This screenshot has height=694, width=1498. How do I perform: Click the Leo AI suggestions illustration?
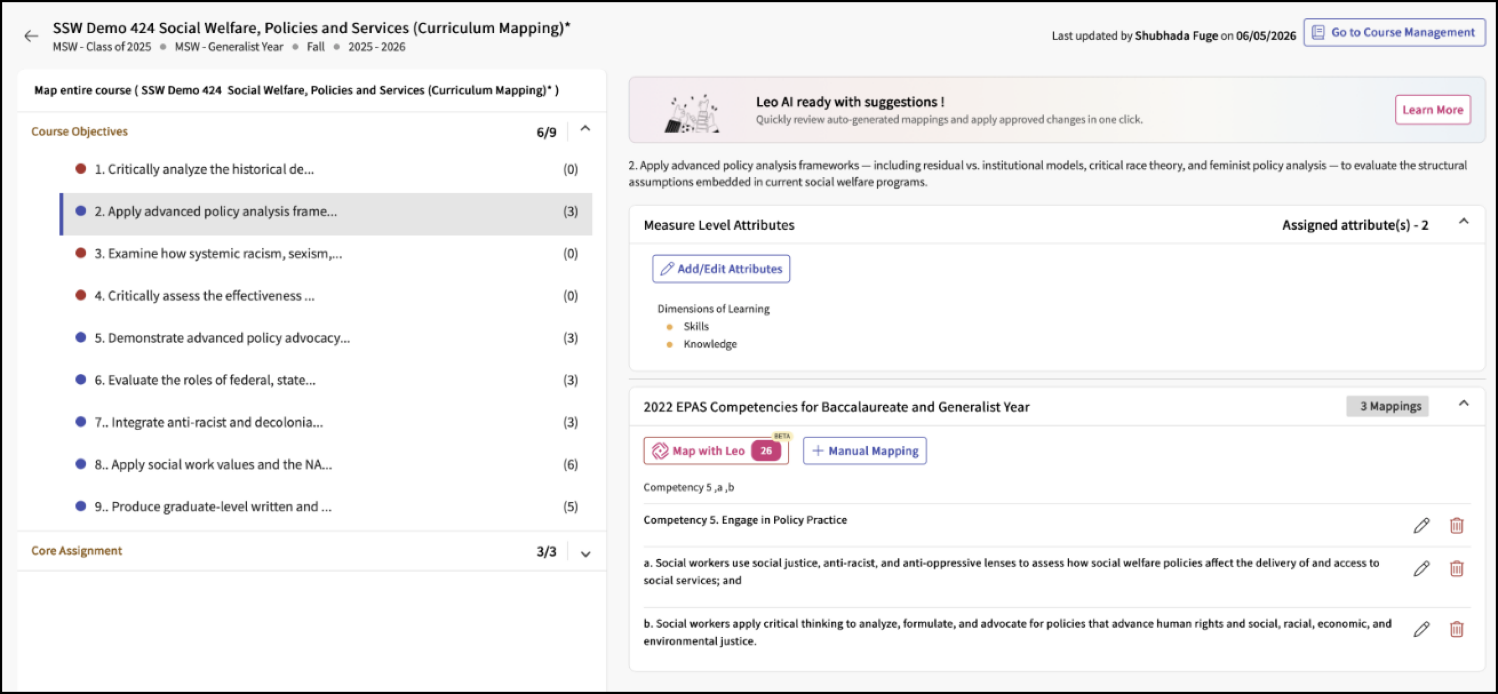691,113
